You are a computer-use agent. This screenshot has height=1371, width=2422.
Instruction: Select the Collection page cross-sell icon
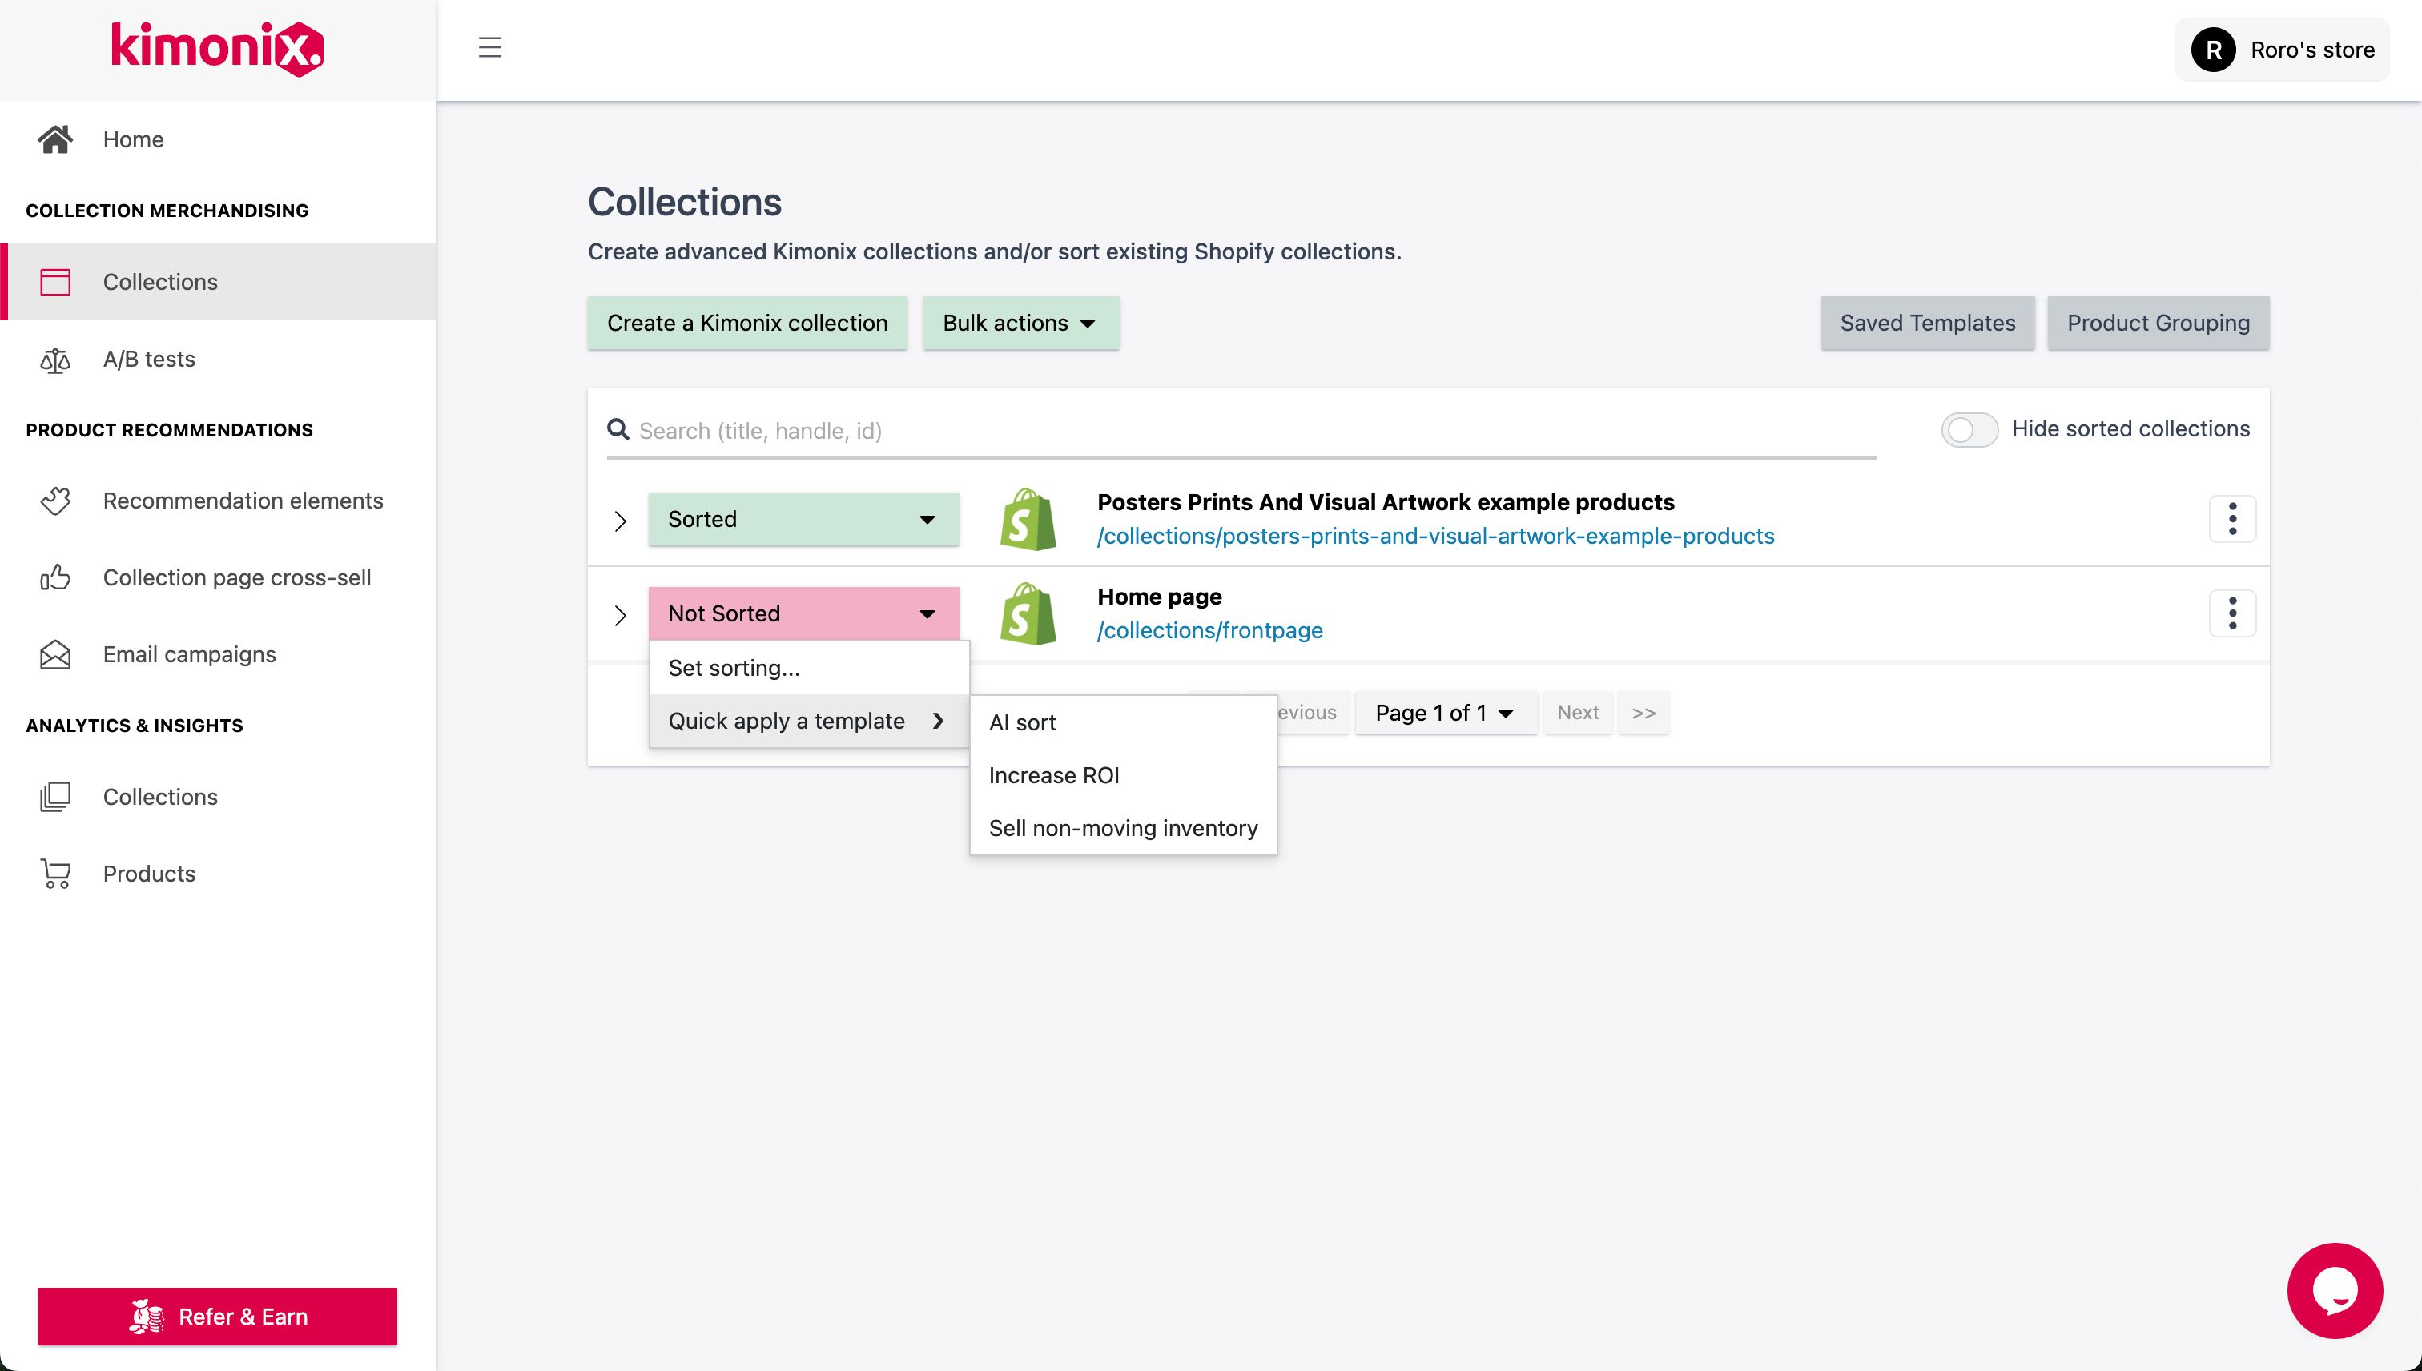point(54,577)
